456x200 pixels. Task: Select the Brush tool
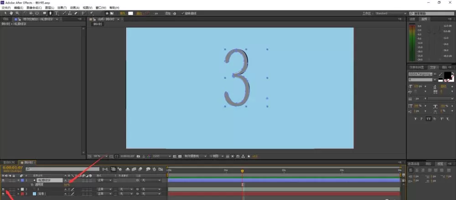click(64, 13)
